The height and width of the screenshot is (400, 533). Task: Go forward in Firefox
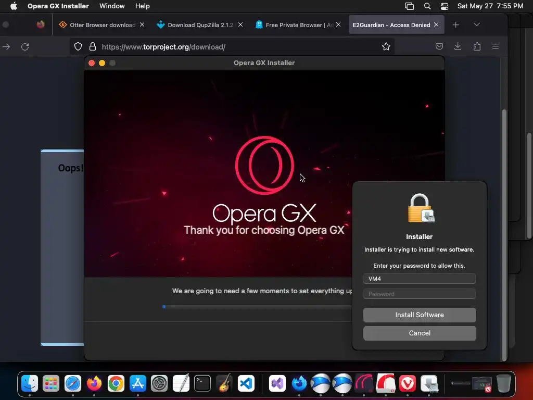(x=6, y=46)
